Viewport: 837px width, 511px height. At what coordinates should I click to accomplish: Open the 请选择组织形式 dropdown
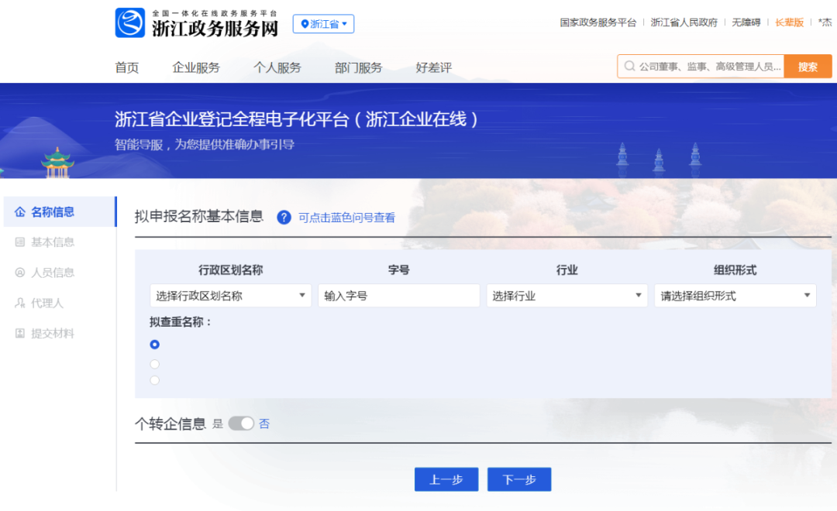click(x=735, y=295)
